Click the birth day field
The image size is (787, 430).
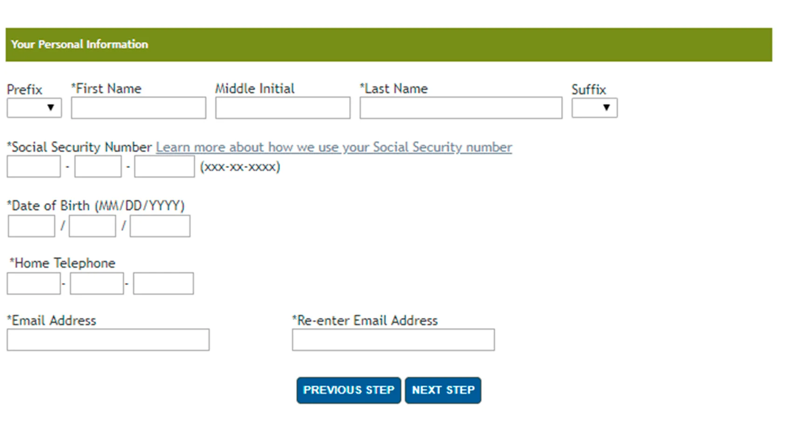[92, 226]
